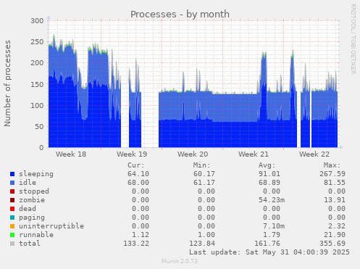
Task: Click runnable current value 1.12
Action: tap(141, 235)
